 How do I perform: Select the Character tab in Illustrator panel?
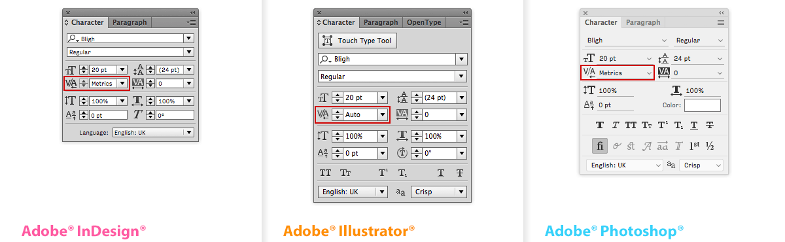click(337, 22)
